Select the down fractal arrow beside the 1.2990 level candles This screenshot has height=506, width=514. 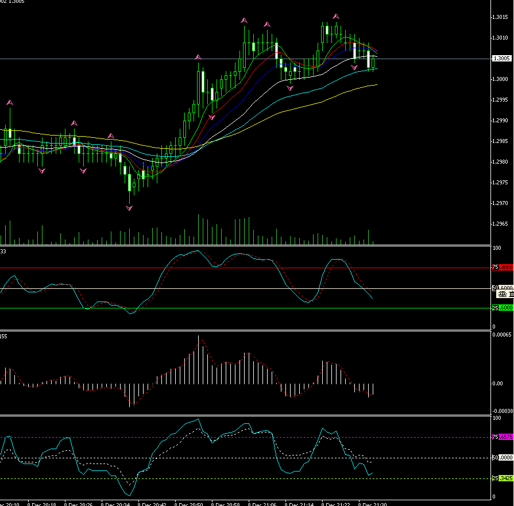tap(212, 117)
